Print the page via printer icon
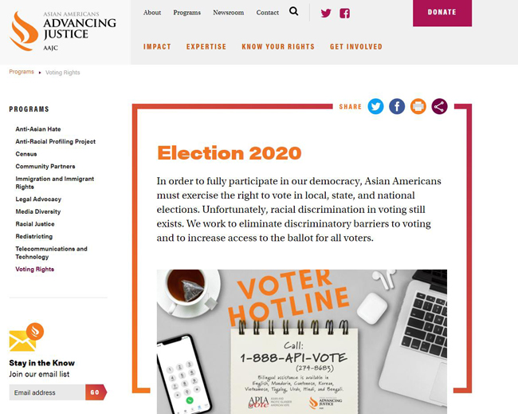 418,106
